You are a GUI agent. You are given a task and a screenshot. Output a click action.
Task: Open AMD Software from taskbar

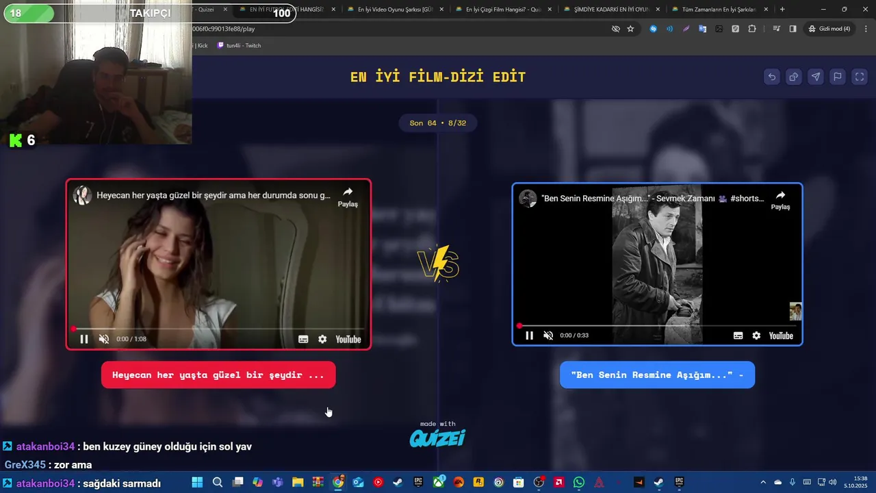coord(558,482)
